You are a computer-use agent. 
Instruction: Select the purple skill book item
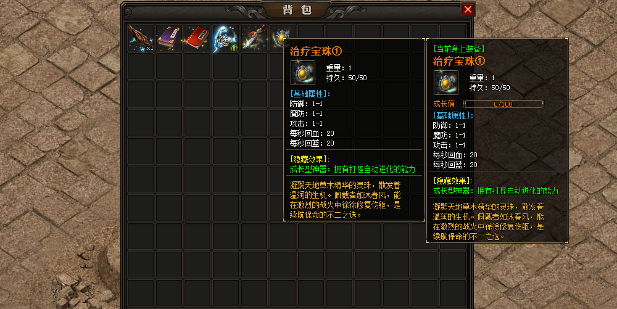point(169,38)
